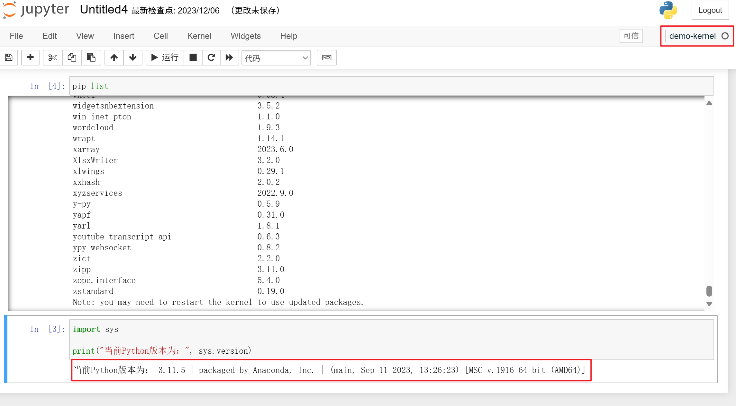Copy selected cells icon
This screenshot has width=736, height=406.
72,58
